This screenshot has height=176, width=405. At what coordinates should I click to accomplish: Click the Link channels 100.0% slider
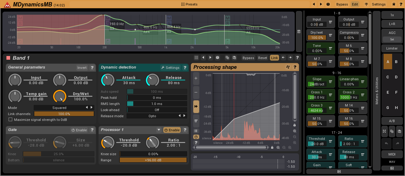tap(64, 114)
